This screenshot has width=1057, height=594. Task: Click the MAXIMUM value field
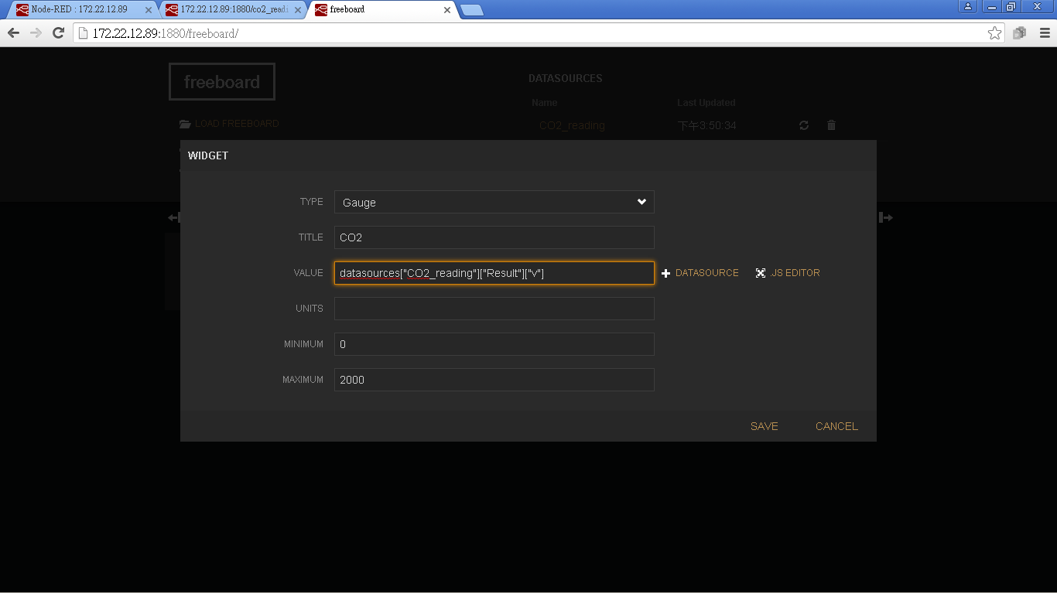494,380
